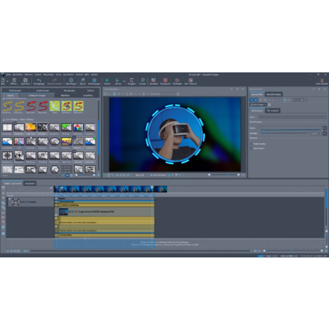Click the Rückgängig undo arrow icon

39,80
